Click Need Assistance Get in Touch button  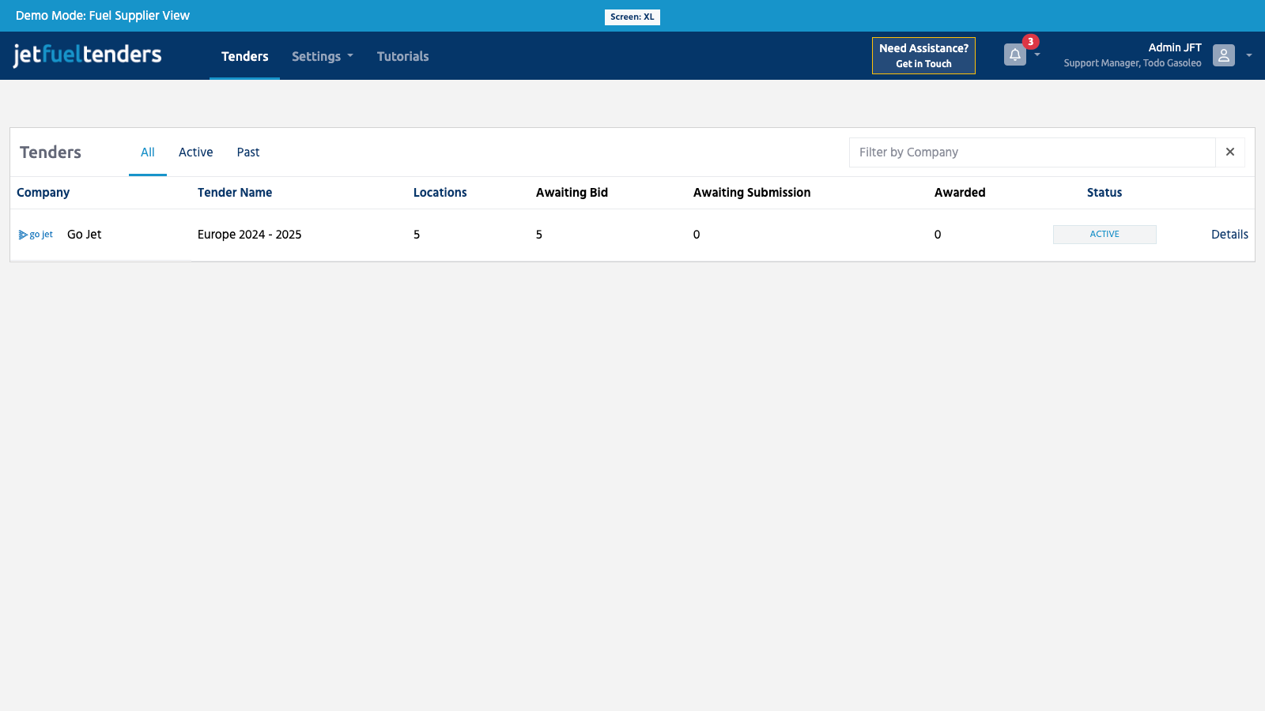pos(923,55)
